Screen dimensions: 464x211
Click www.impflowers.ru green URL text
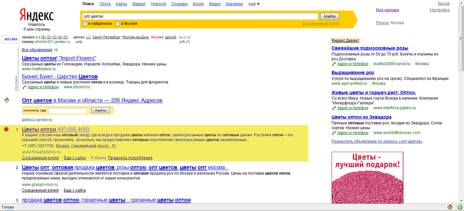(x=39, y=69)
